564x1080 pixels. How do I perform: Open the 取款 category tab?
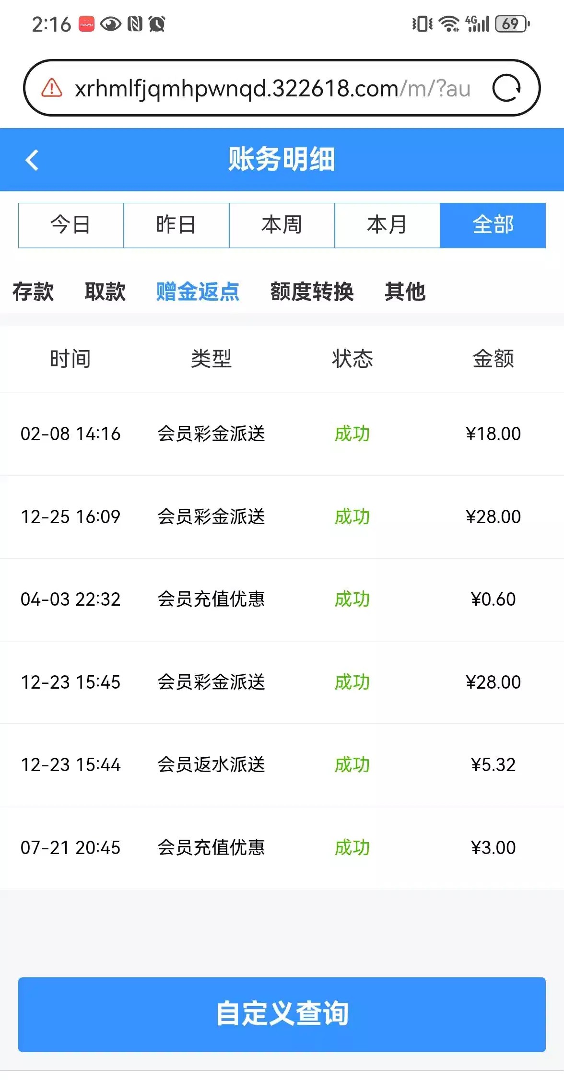(x=105, y=292)
